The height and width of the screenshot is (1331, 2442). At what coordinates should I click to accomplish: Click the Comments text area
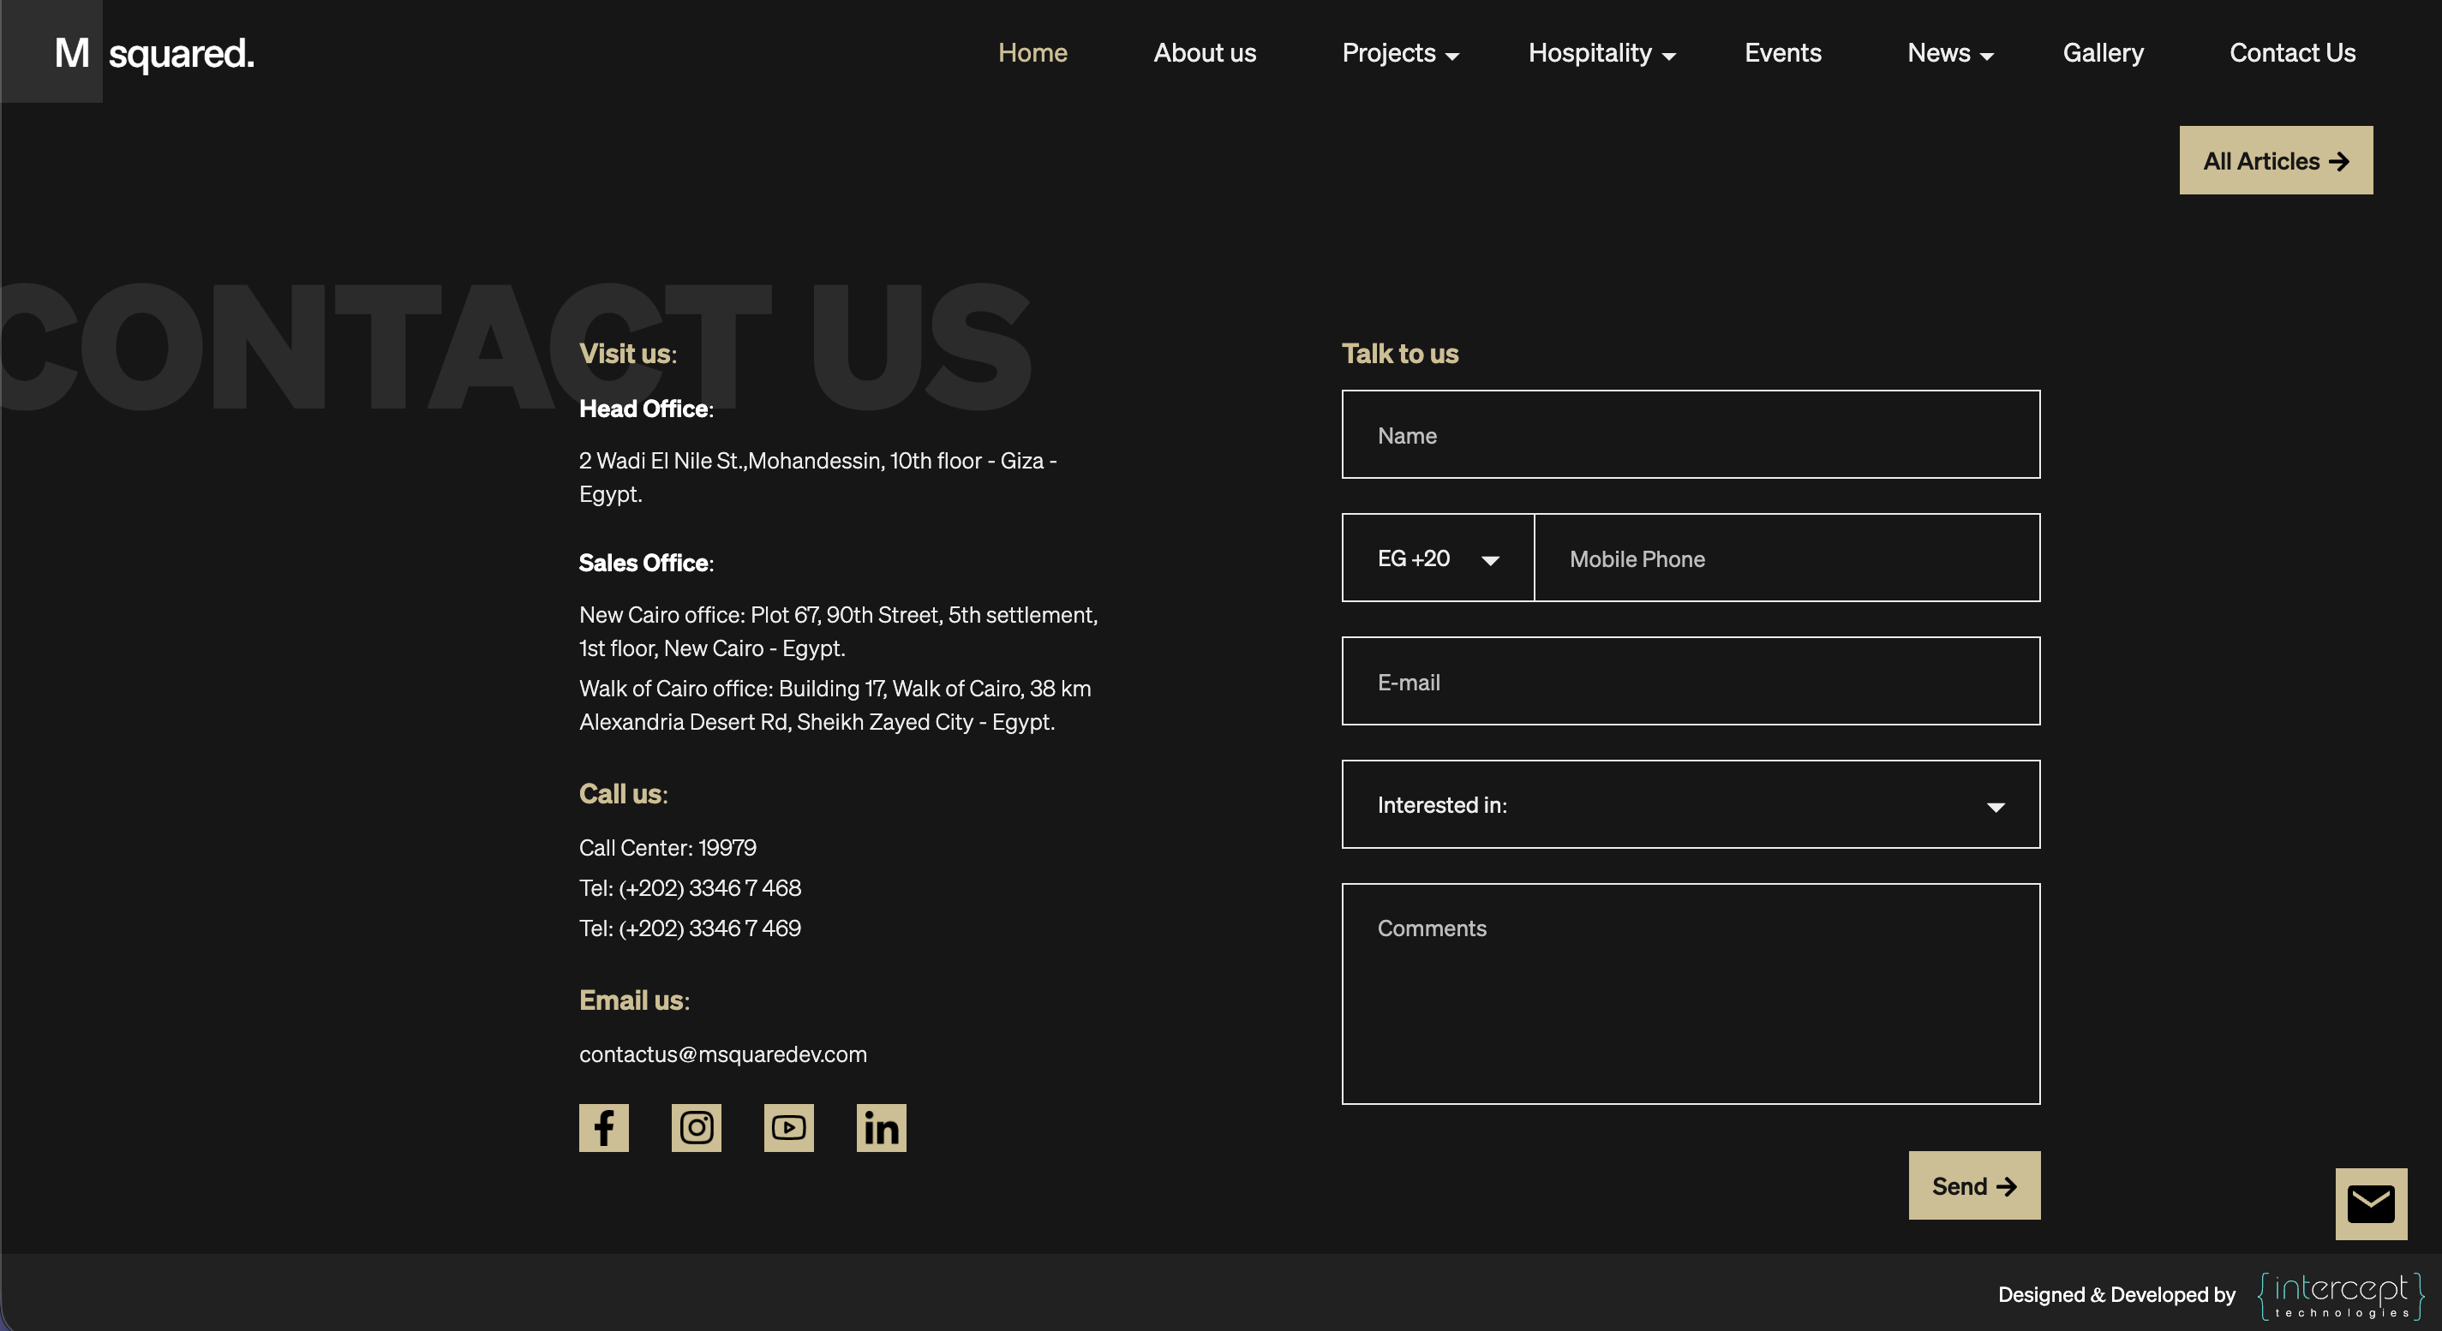tap(1691, 994)
